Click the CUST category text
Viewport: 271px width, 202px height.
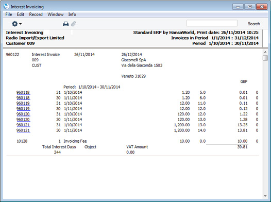click(37, 65)
